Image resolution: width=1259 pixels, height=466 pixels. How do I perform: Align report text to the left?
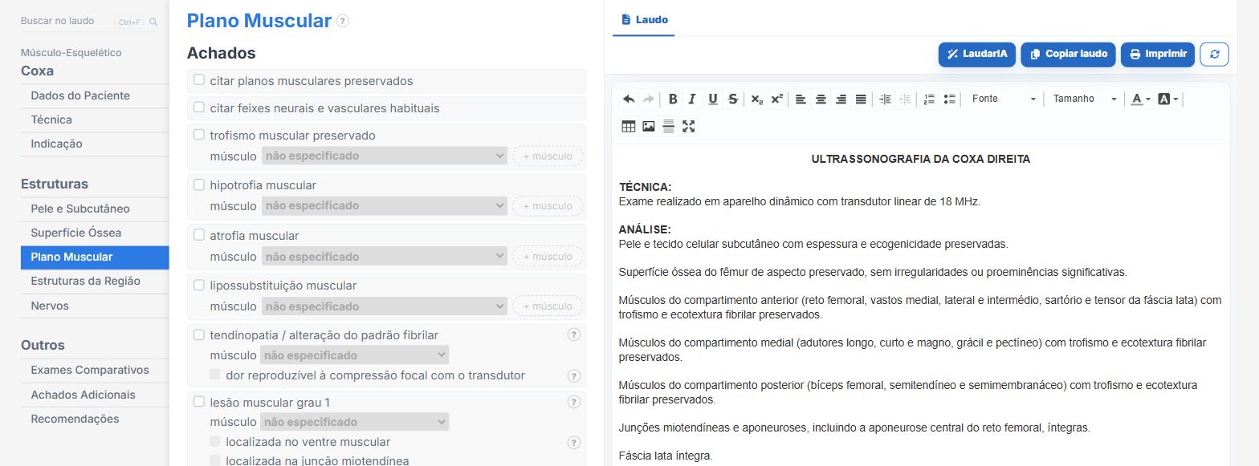tap(801, 99)
